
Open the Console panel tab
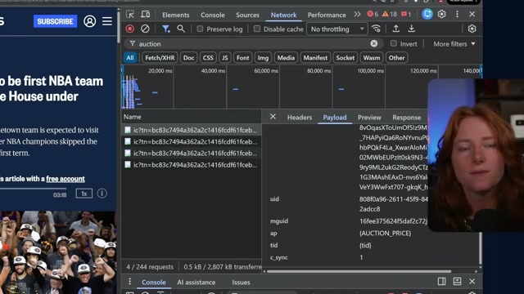pos(213,15)
